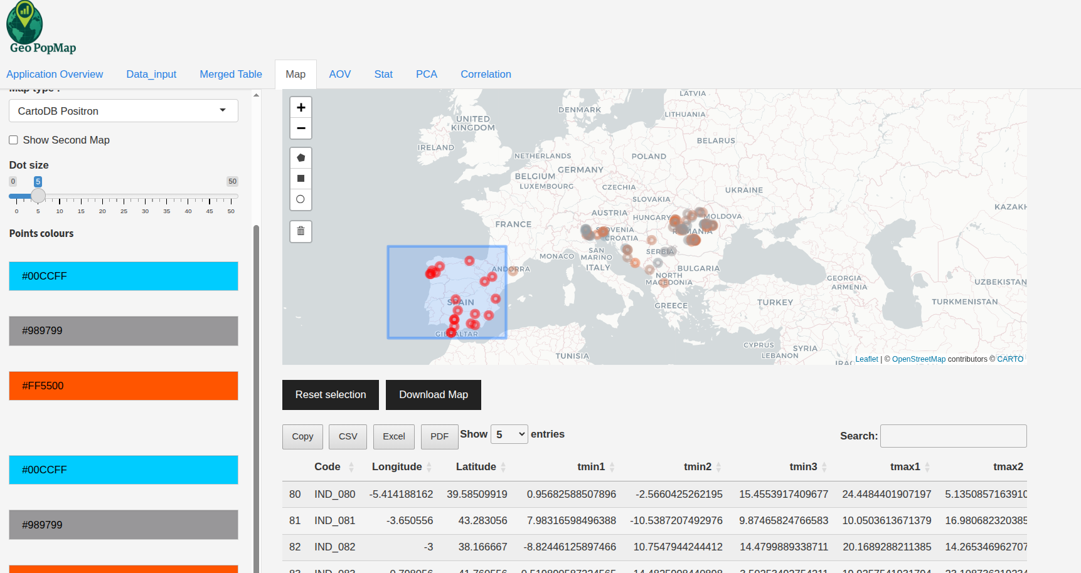Click the blue selection rectangle over Spain
Screen dimensions: 1081x573
(447, 292)
